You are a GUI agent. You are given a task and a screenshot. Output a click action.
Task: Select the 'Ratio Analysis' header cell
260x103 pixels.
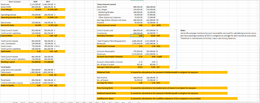point(14,2)
